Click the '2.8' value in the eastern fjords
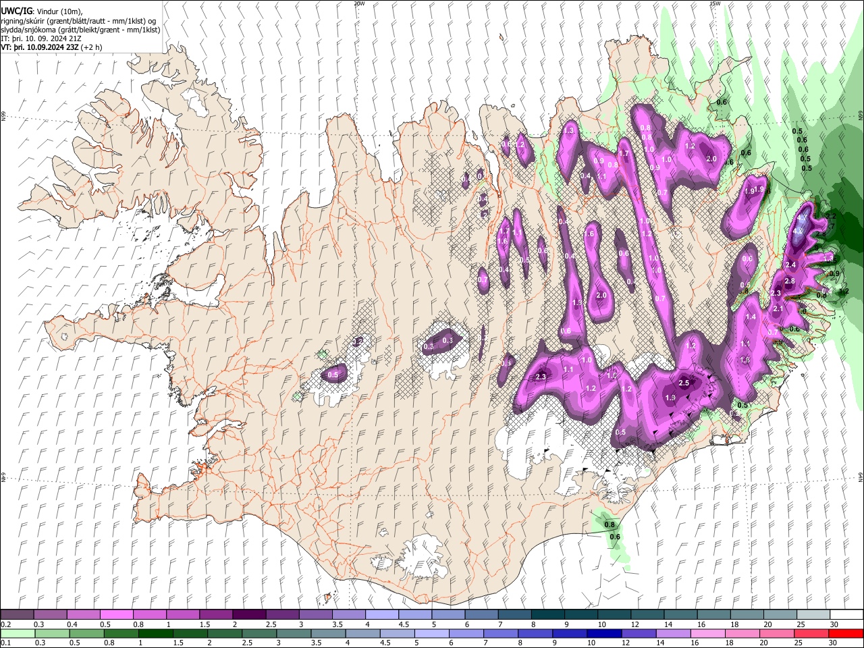Image resolution: width=864 pixels, height=648 pixels. pos(790,281)
